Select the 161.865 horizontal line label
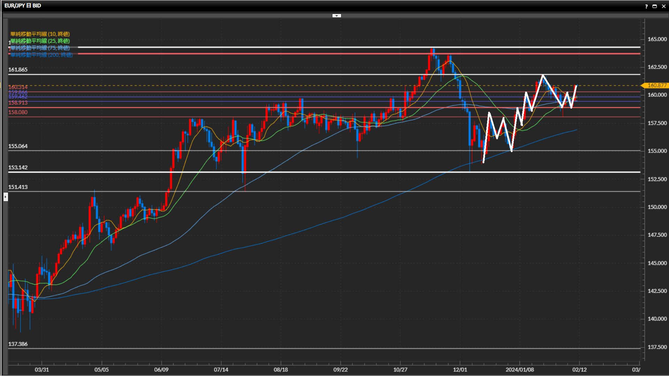The image size is (669, 376). pyautogui.click(x=18, y=70)
